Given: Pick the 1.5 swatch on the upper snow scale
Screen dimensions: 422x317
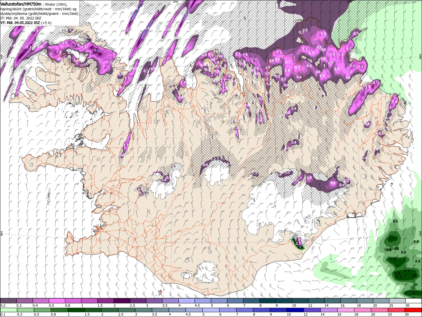Looking at the screenshot, I should coord(105,301).
